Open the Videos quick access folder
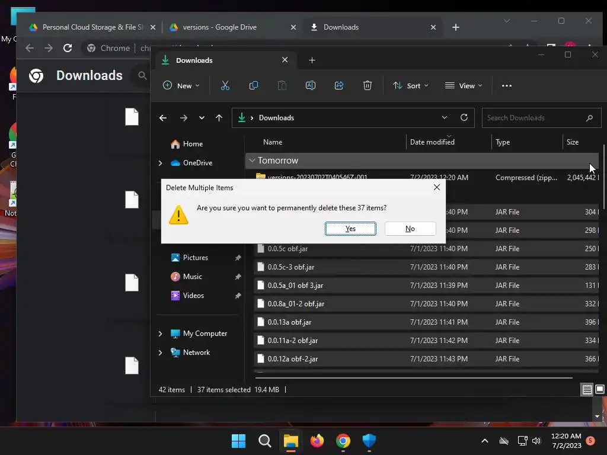 [193, 296]
